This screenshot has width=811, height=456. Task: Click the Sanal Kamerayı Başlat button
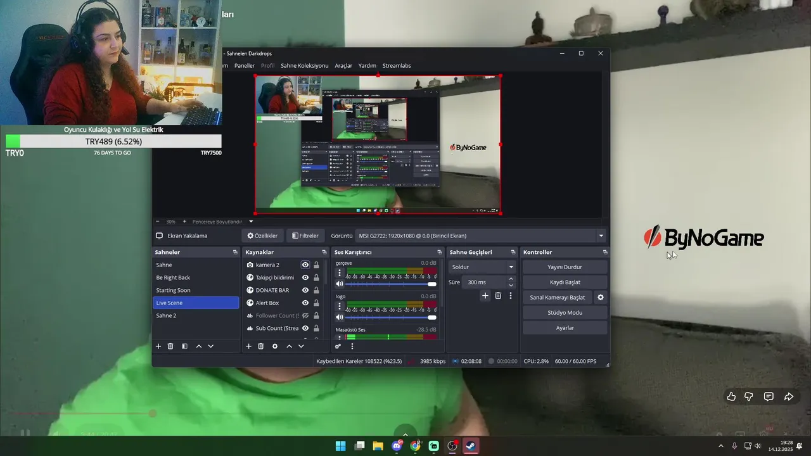pyautogui.click(x=558, y=298)
